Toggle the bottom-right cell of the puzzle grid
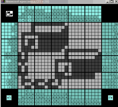118x107 pixels. tap(100, 87)
